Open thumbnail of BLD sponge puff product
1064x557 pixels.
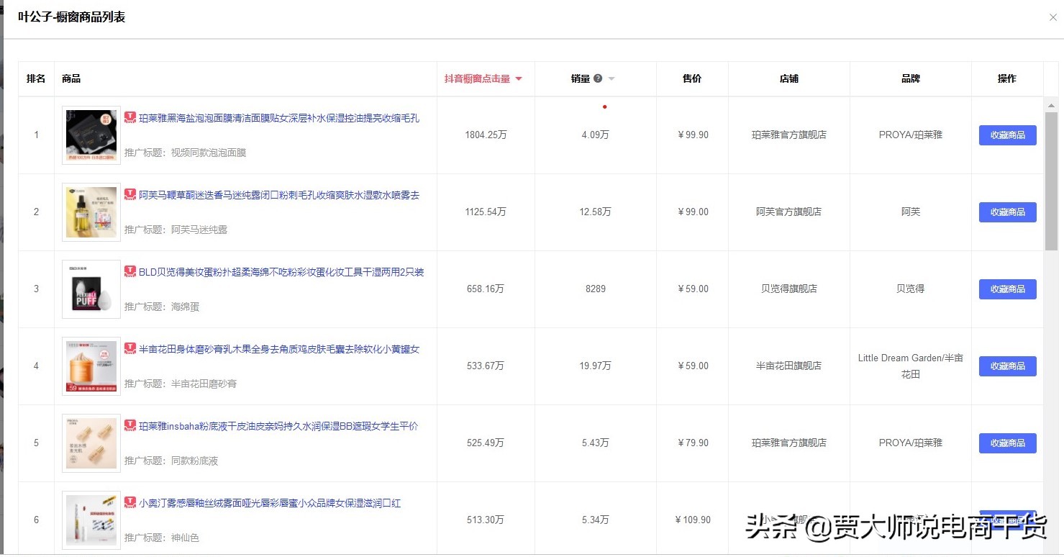[91, 289]
